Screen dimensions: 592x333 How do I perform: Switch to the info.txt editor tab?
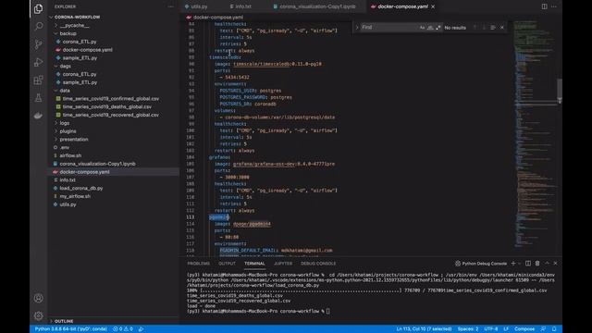(240, 6)
